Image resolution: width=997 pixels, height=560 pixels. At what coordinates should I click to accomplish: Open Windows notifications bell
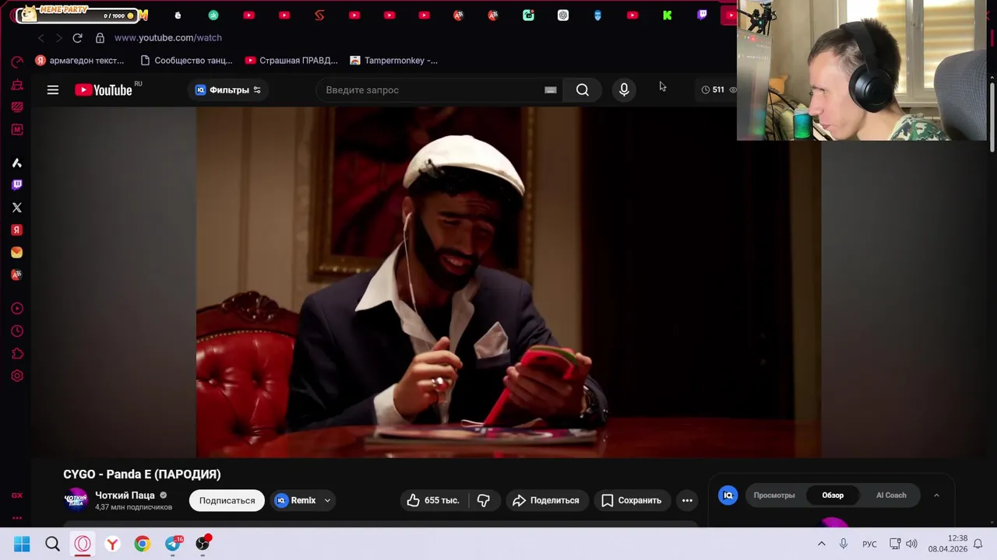click(x=978, y=544)
